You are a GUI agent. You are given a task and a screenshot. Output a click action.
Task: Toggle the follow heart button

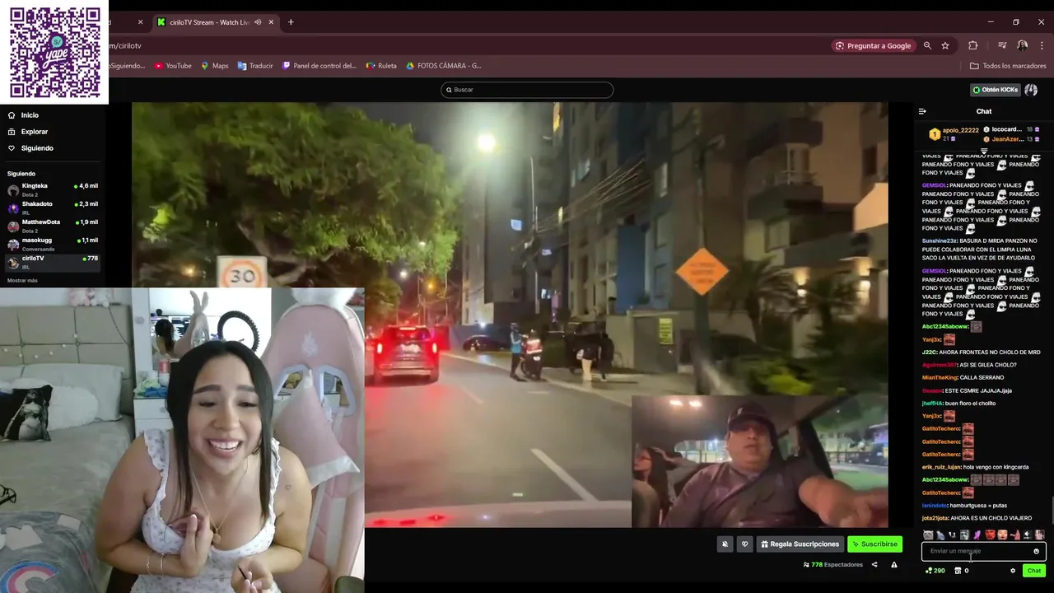pyautogui.click(x=744, y=544)
